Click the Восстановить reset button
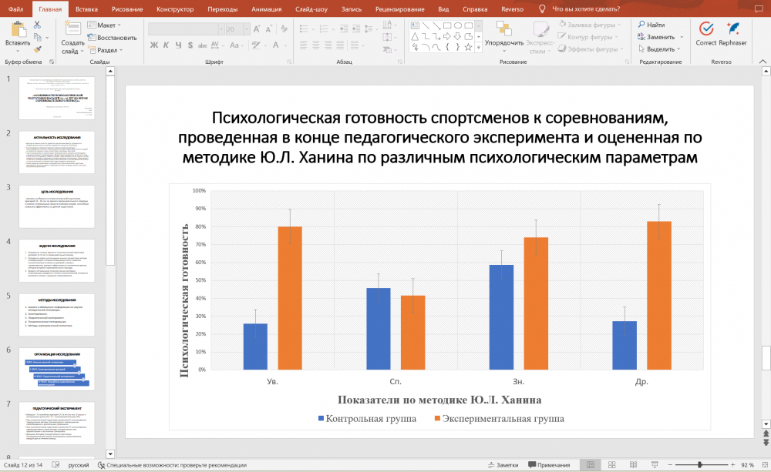Viewport: 771px width, 472px height. 111,37
